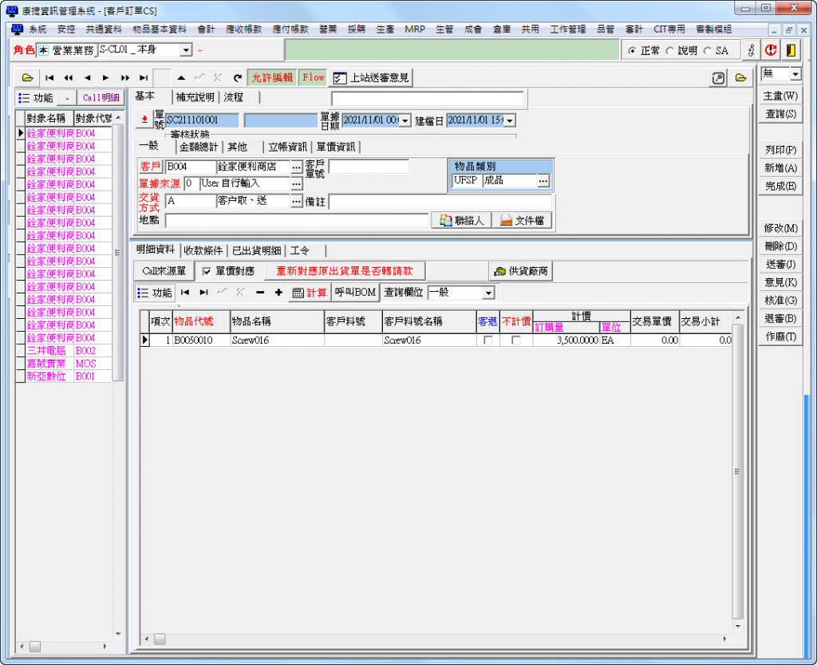Click the 新增(A) button
The height and width of the screenshot is (665, 817).
[x=780, y=168]
